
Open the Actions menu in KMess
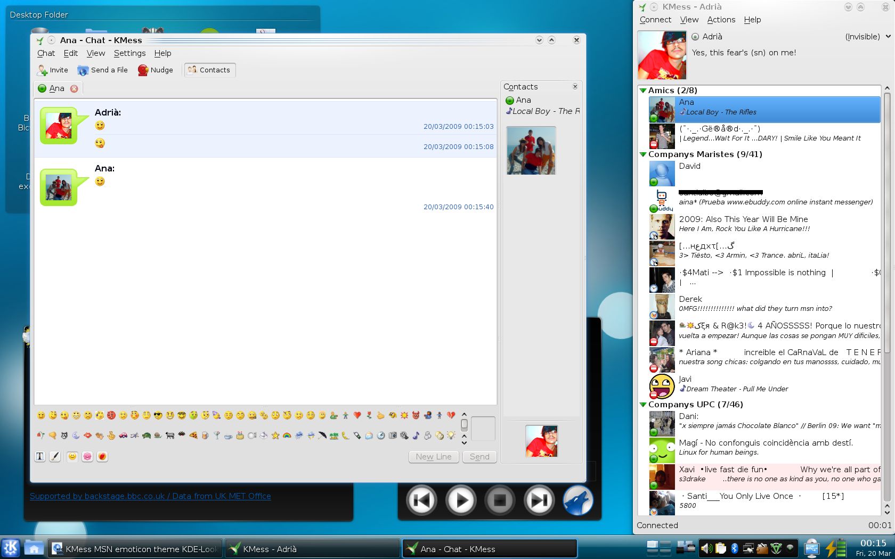click(721, 20)
